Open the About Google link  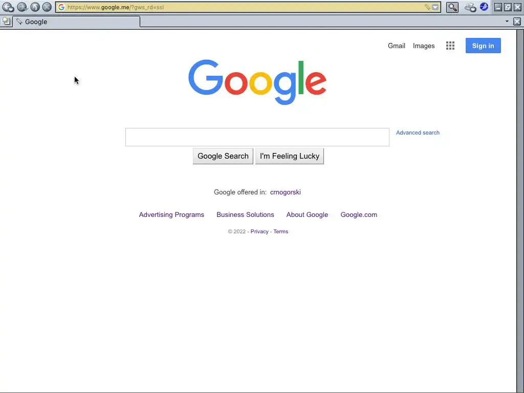click(x=307, y=215)
